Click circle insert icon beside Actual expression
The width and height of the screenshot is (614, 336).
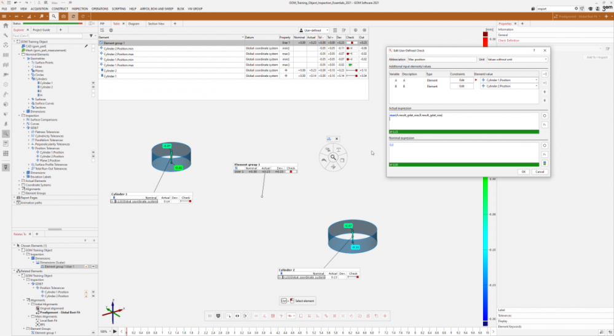pyautogui.click(x=545, y=115)
